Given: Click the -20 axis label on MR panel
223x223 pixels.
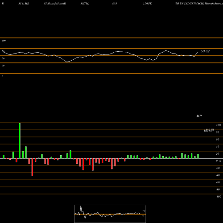Looking at the screenshot, I should pyautogui.click(x=218, y=168).
